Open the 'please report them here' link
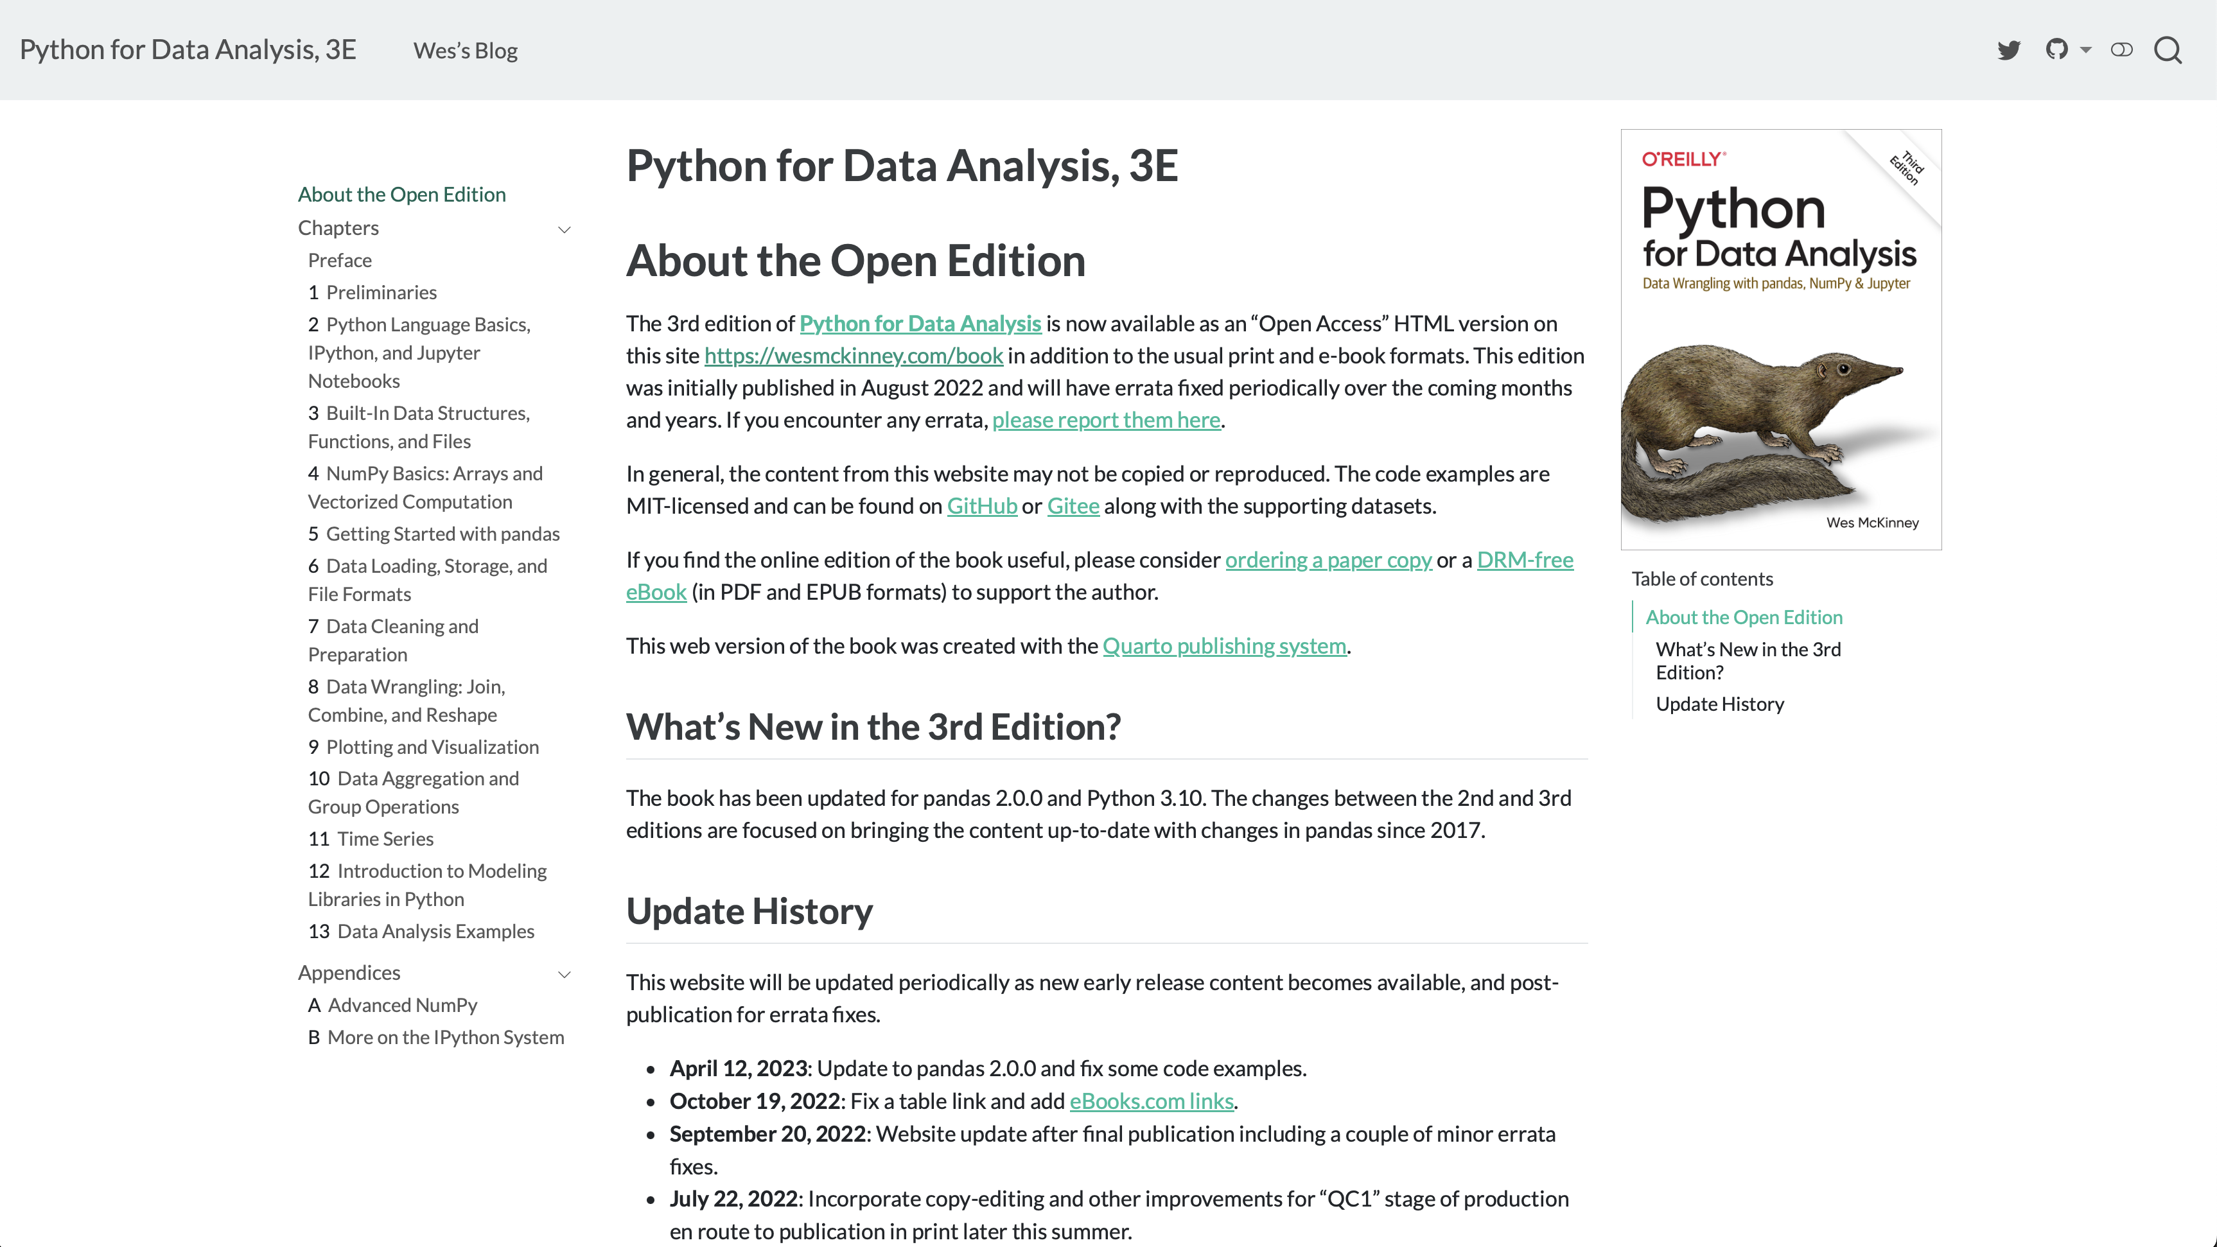This screenshot has height=1247, width=2217. (x=1106, y=420)
